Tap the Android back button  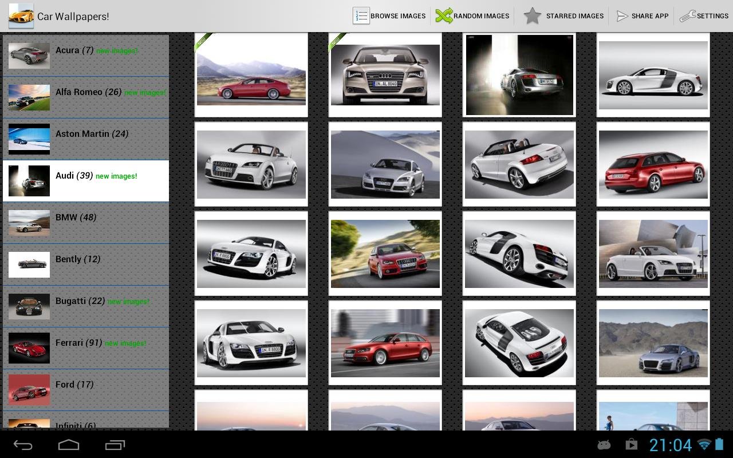(x=23, y=445)
